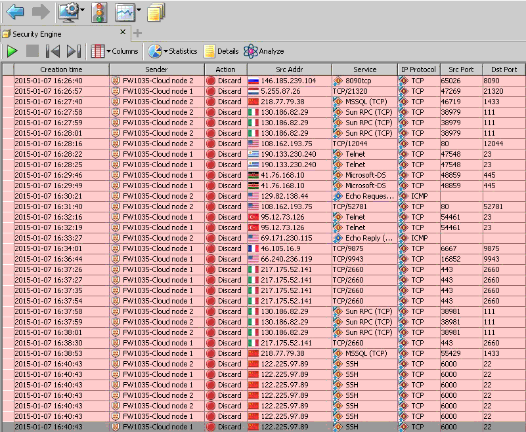Add a new tab with plus
The width and height of the screenshot is (526, 432).
(x=137, y=33)
